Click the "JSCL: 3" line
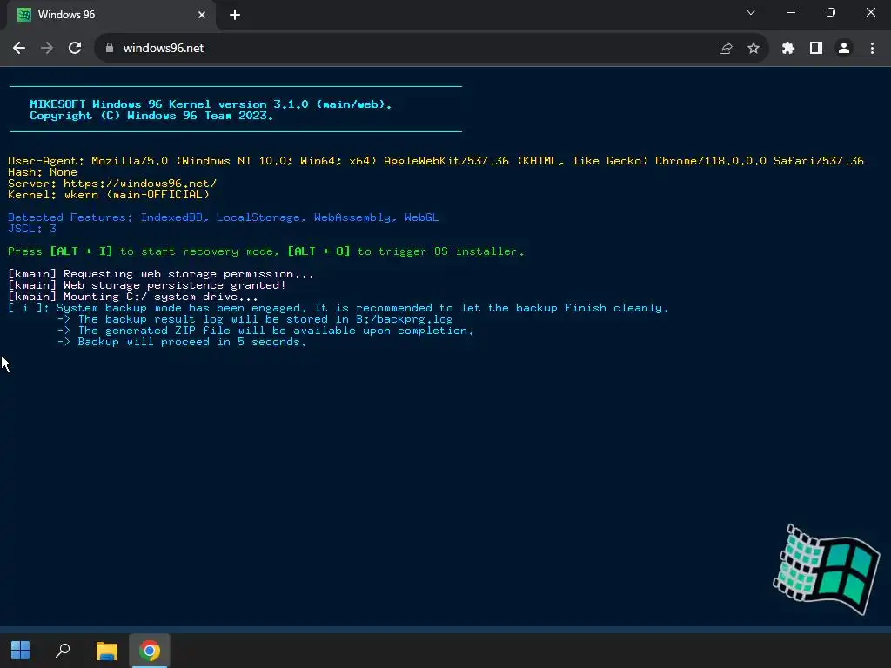 [x=32, y=229]
